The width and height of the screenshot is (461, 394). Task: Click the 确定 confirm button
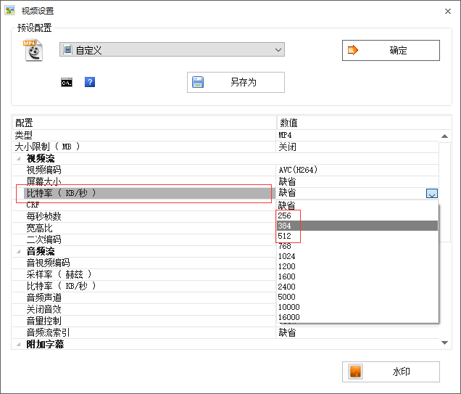(x=391, y=50)
